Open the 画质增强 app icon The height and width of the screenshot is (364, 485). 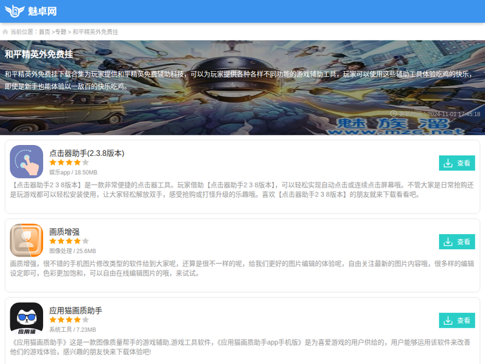[x=27, y=240]
